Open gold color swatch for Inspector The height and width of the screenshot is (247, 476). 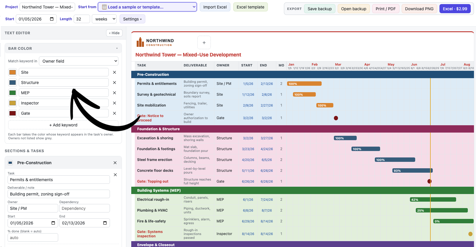13,103
